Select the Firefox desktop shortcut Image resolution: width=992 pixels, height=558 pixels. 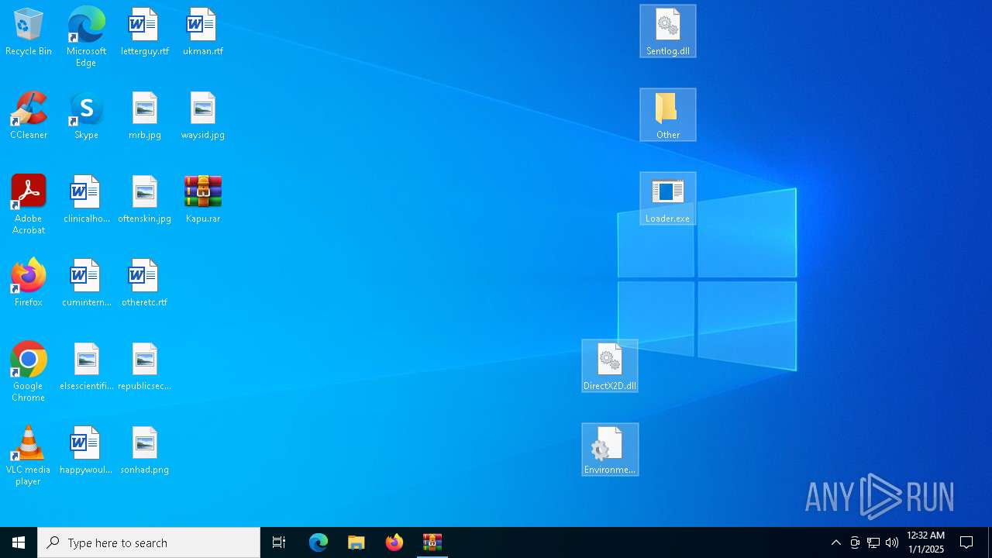click(x=29, y=283)
